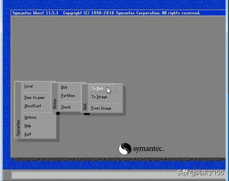Open the Local menu item

[x=29, y=86]
